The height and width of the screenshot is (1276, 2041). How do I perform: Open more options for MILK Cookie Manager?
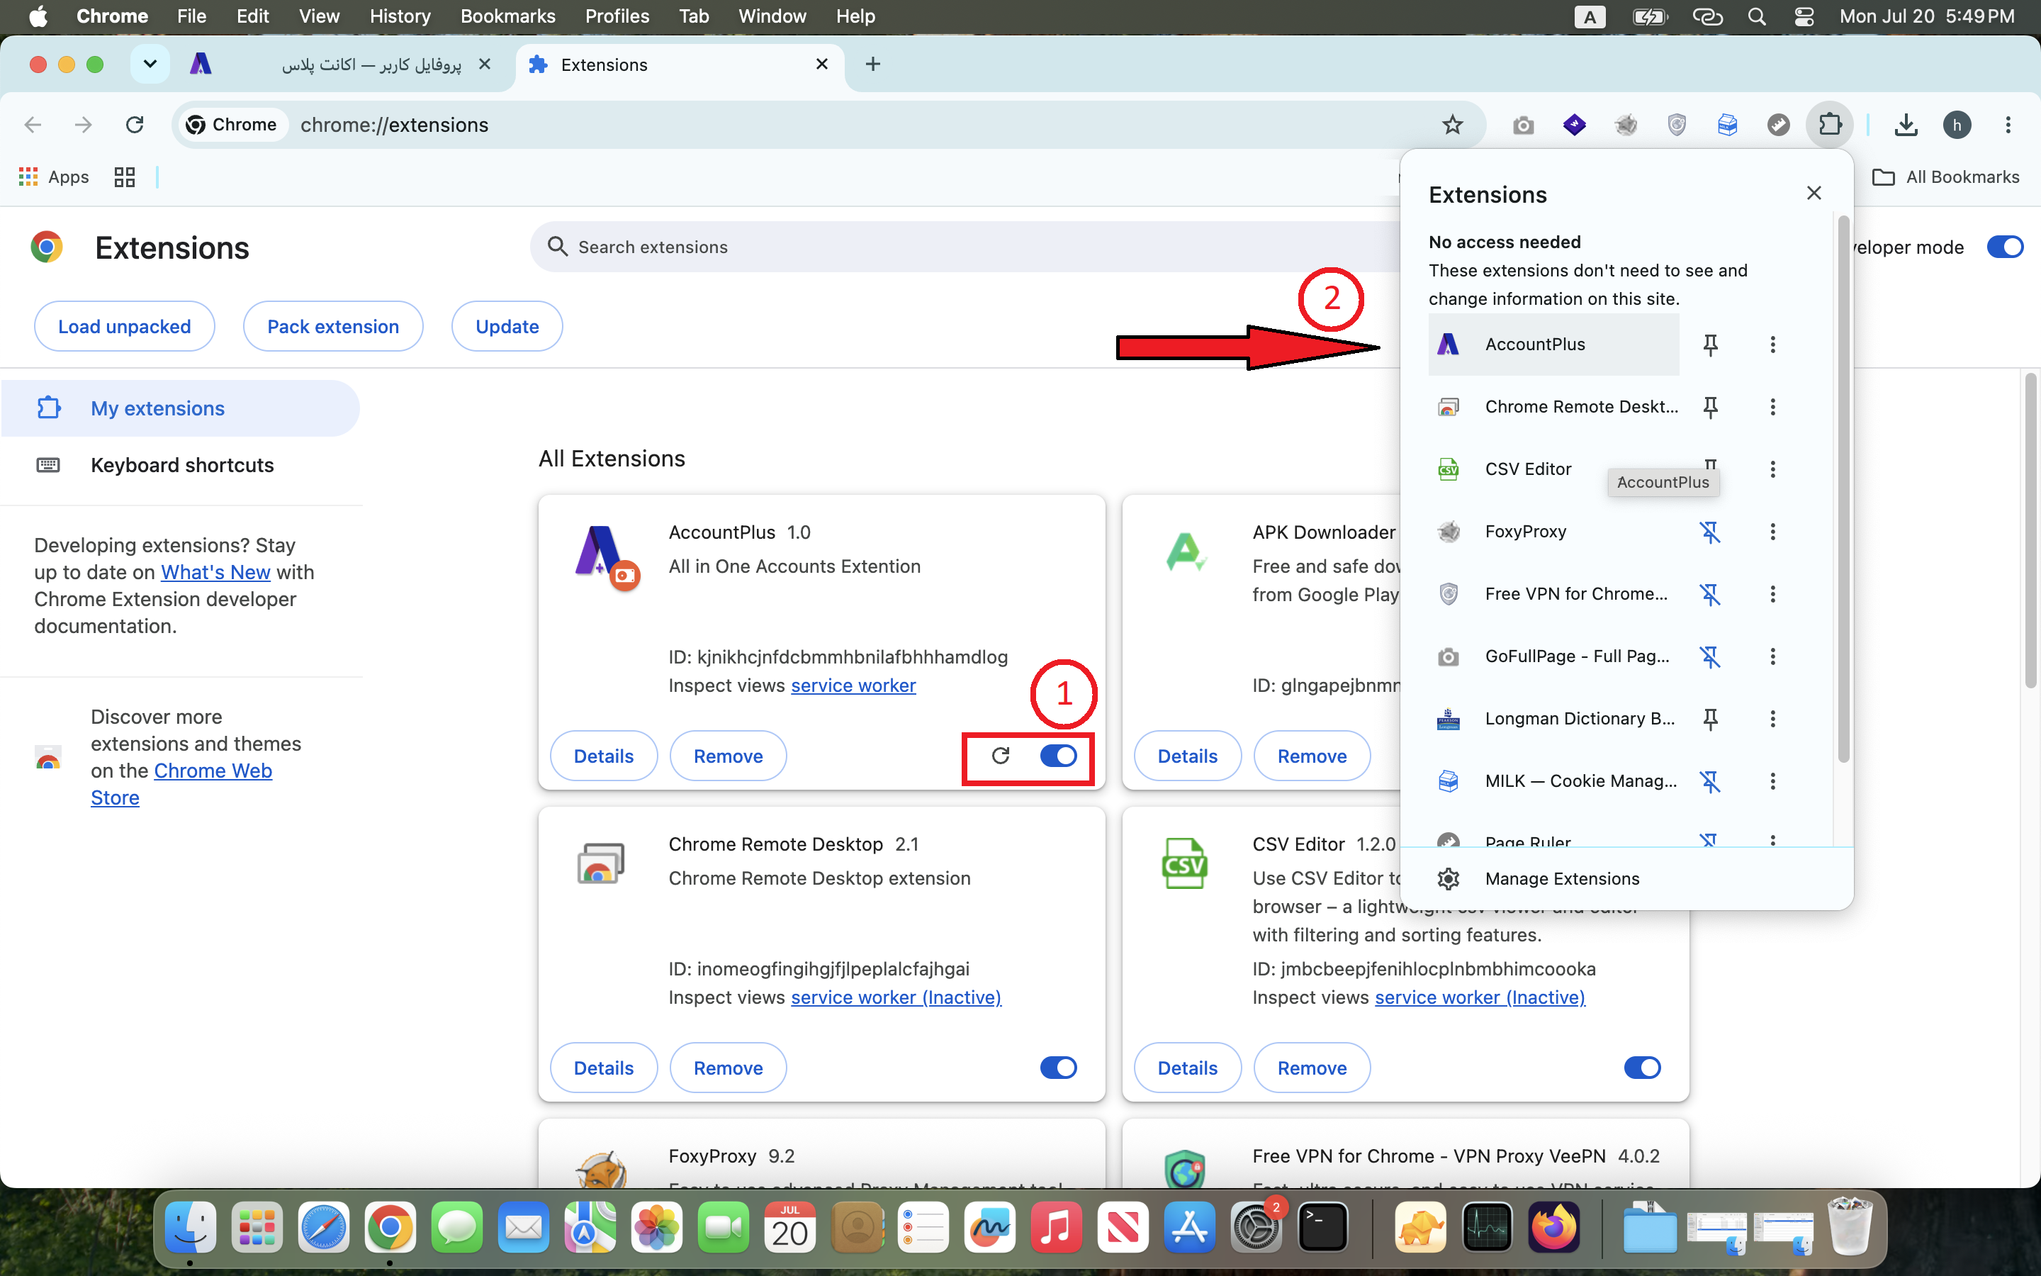point(1773,781)
